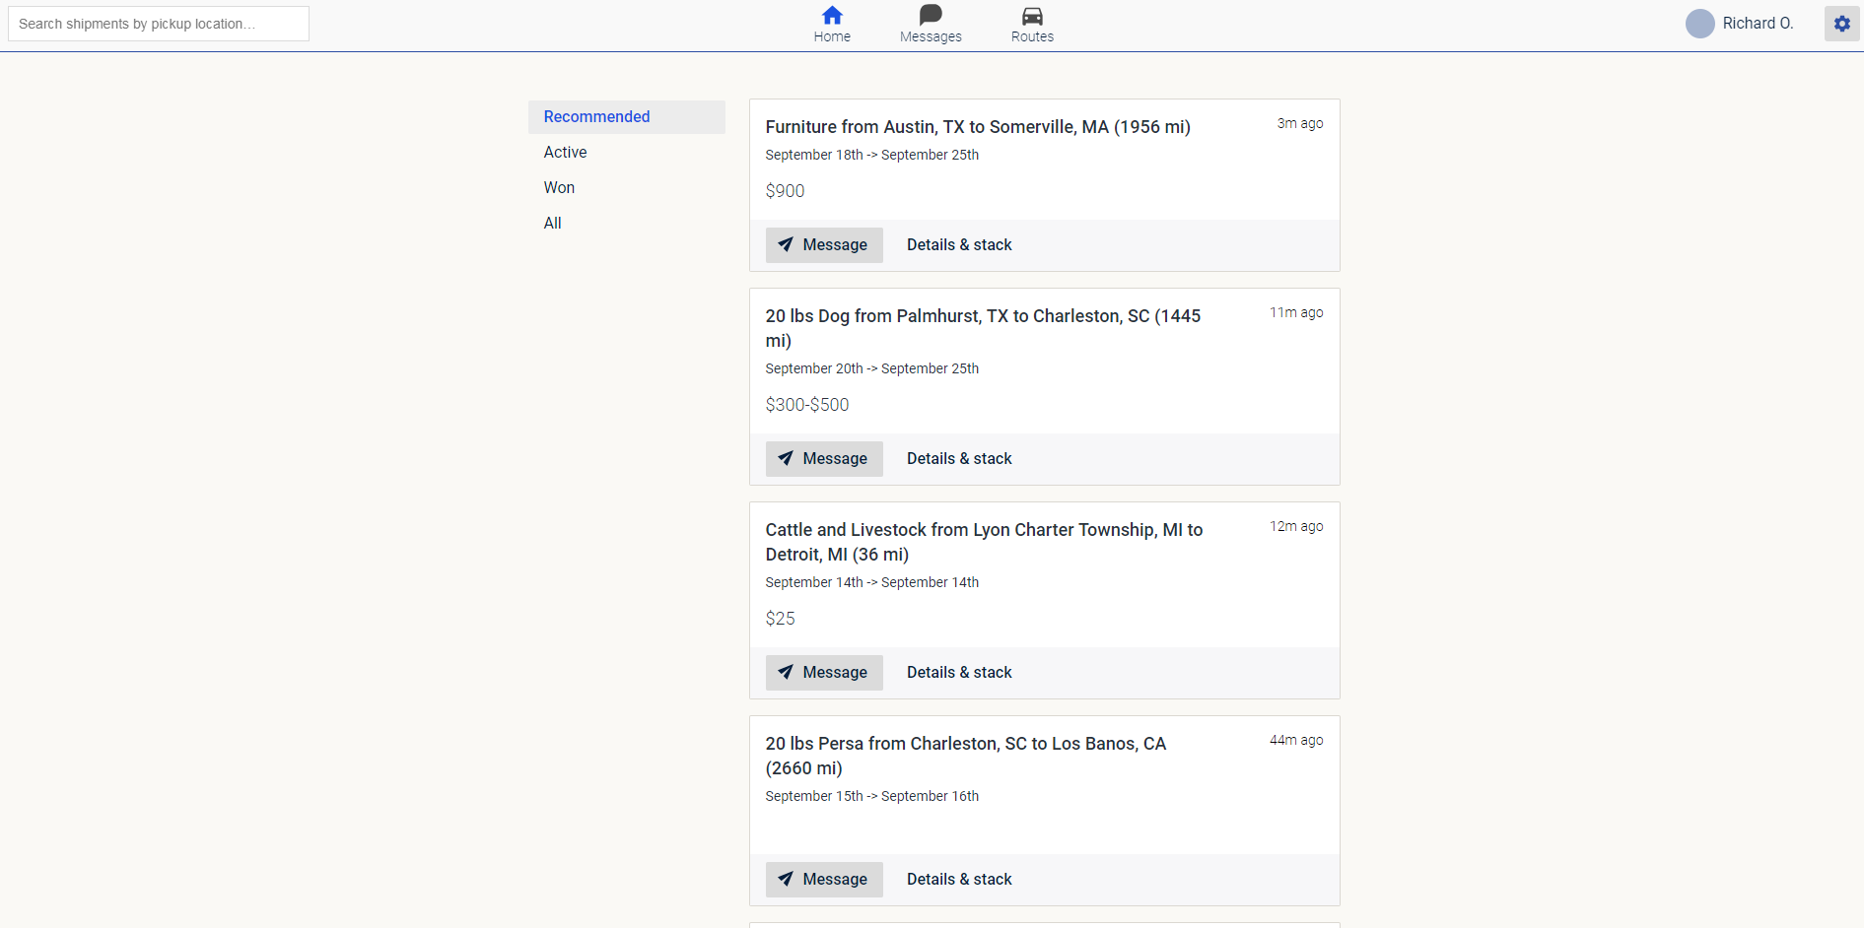View Details & stack for Persa shipment

[958, 880]
